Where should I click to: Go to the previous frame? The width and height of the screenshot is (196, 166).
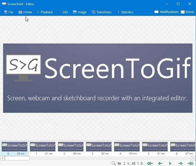(160, 163)
